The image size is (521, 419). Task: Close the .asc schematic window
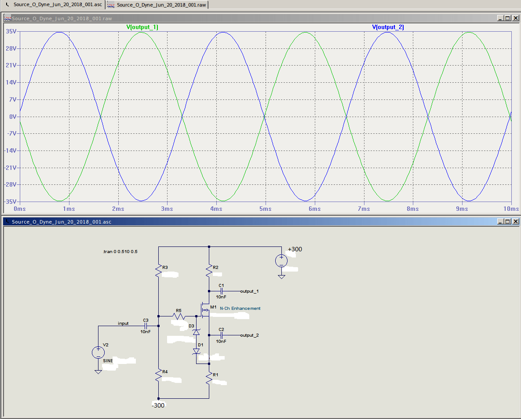(515, 221)
